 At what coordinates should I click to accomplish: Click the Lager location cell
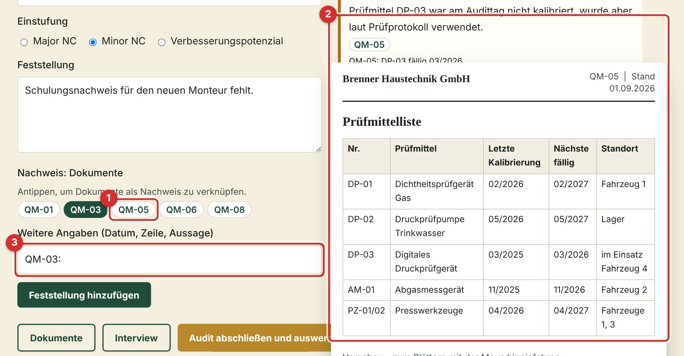pyautogui.click(x=625, y=227)
